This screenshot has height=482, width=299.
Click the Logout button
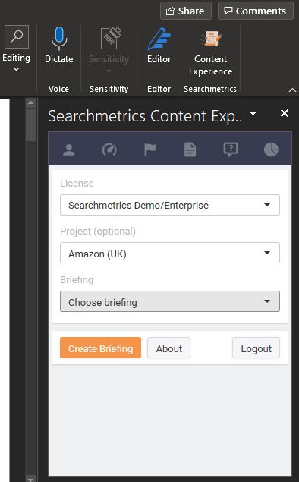[256, 348]
